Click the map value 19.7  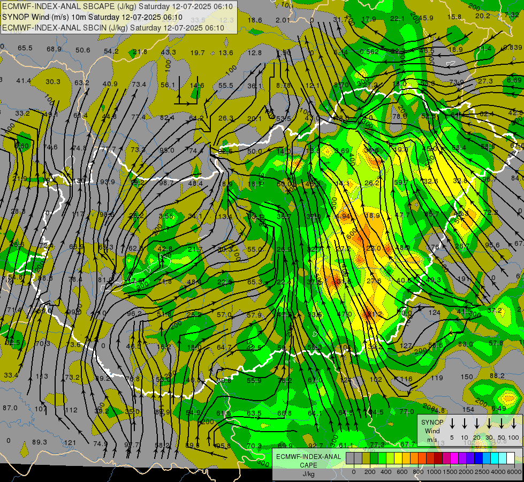pyautogui.click(x=198, y=52)
